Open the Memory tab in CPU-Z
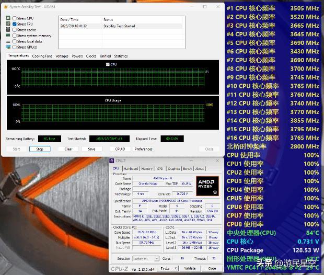This screenshot has height=275, width=324. tap(147, 169)
